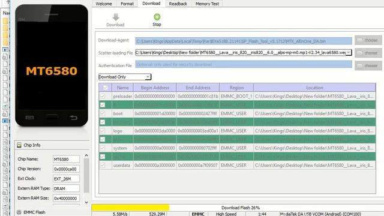Click the 'system' name cell
This screenshot has height=216, width=384.
[x=122, y=148]
